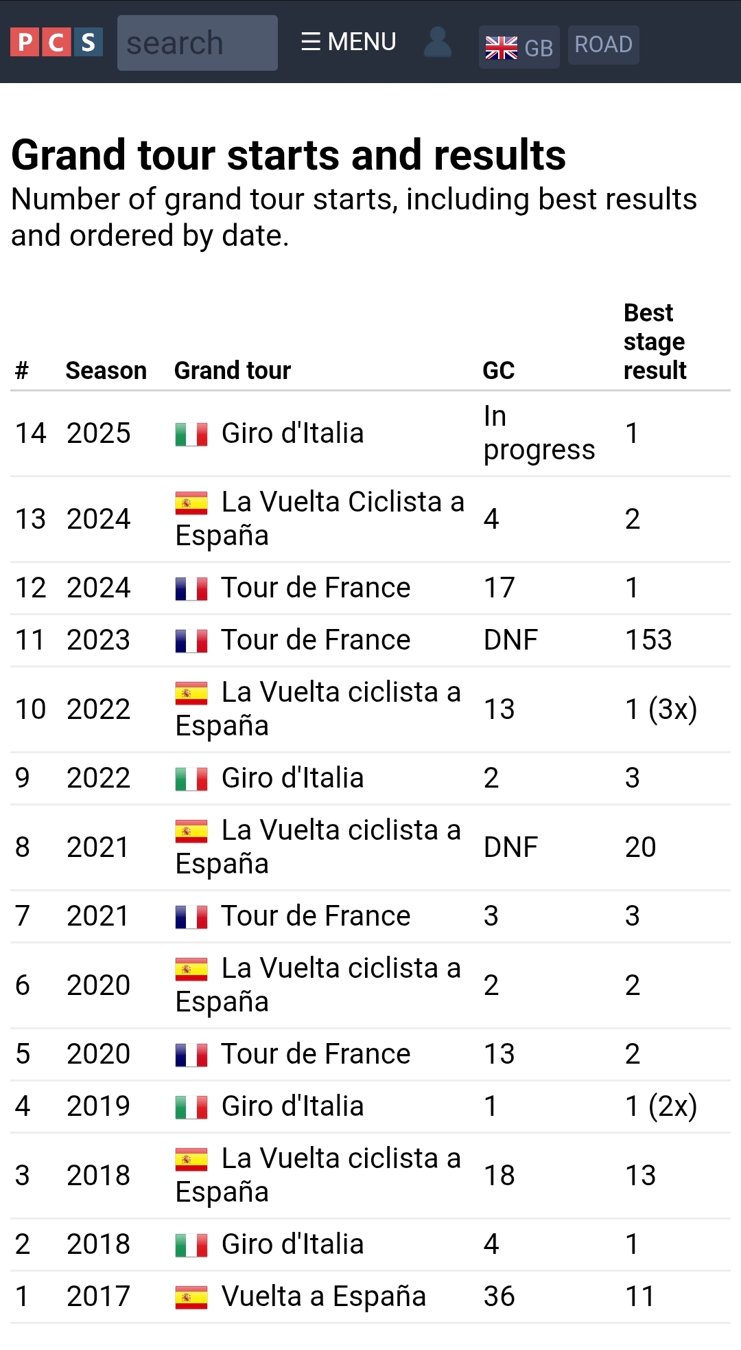Click Spanish flag beside 2024 Vuelta Ciclista
This screenshot has width=741, height=1350.
[191, 503]
